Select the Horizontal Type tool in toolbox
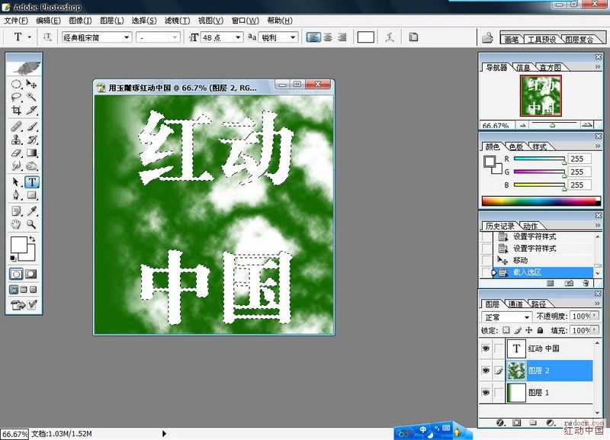 pyautogui.click(x=32, y=182)
